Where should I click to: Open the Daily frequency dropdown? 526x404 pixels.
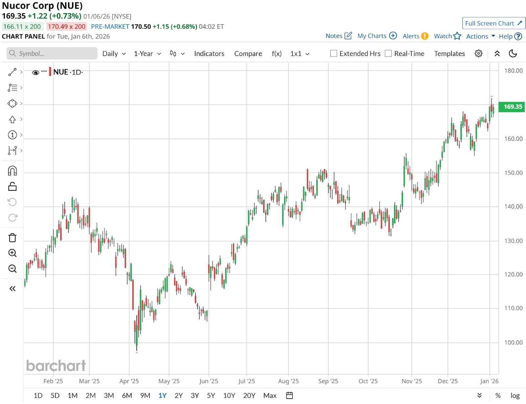(x=114, y=54)
